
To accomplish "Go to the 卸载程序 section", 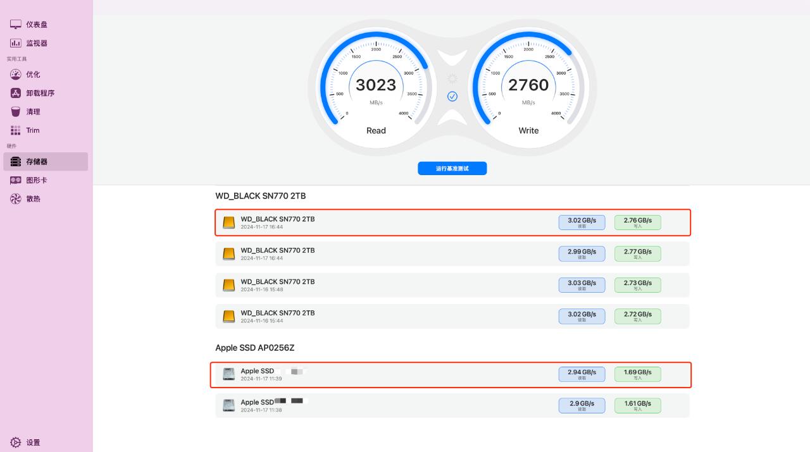I will click(x=46, y=93).
